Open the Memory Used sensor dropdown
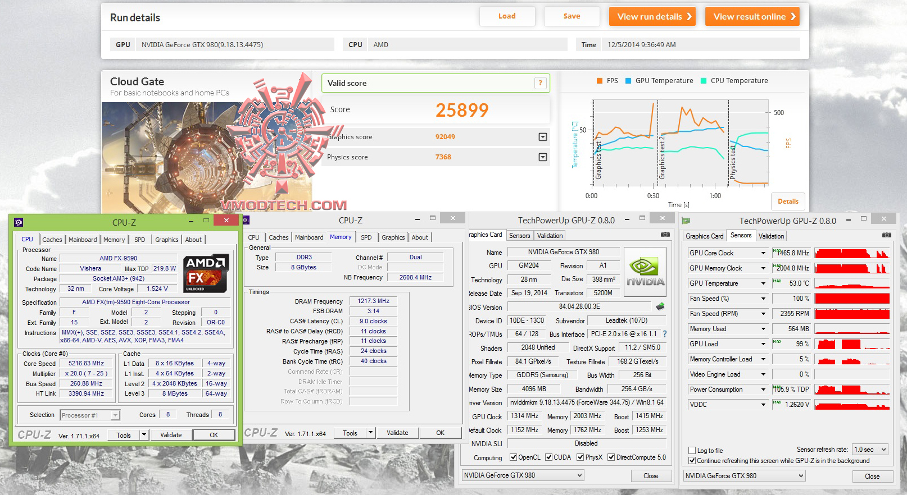This screenshot has width=907, height=495. pyautogui.click(x=763, y=329)
